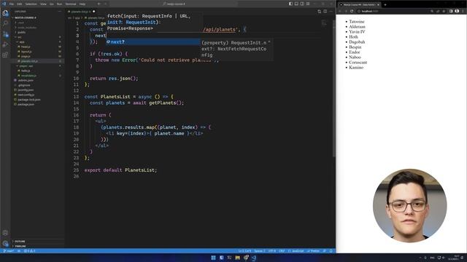Image resolution: width=467 pixels, height=262 pixels.
Task: Open the Source Control view
Action: click(x=5, y=34)
